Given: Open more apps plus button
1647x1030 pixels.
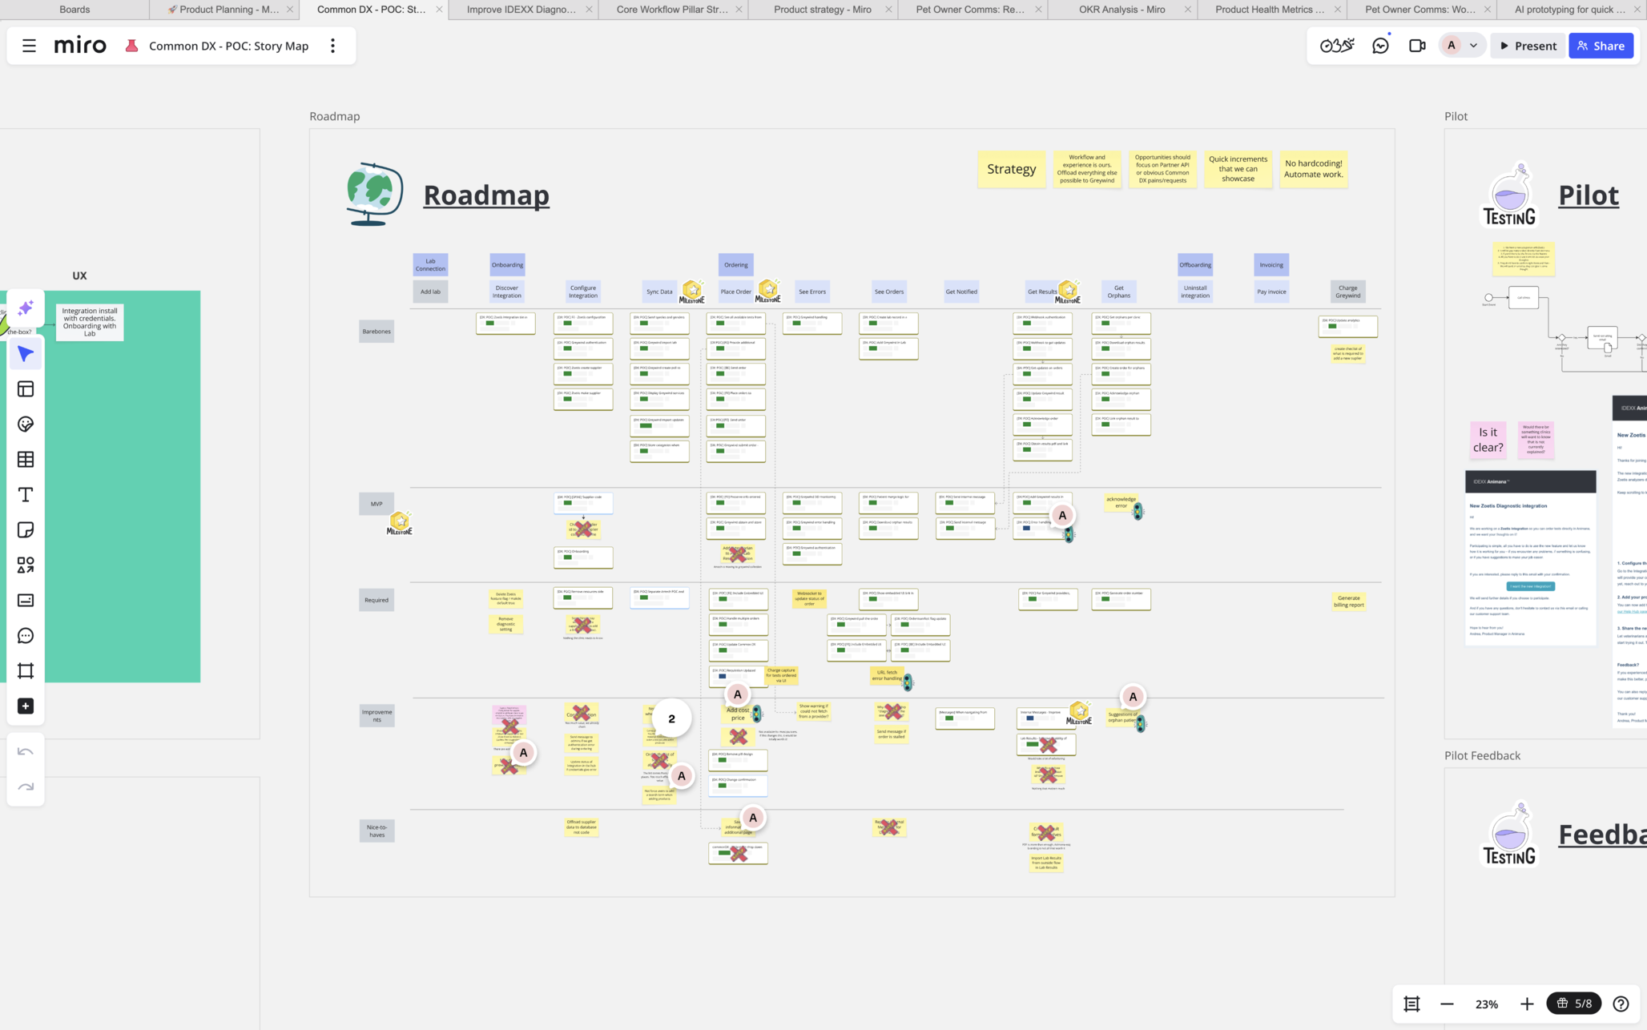Looking at the screenshot, I should (26, 706).
